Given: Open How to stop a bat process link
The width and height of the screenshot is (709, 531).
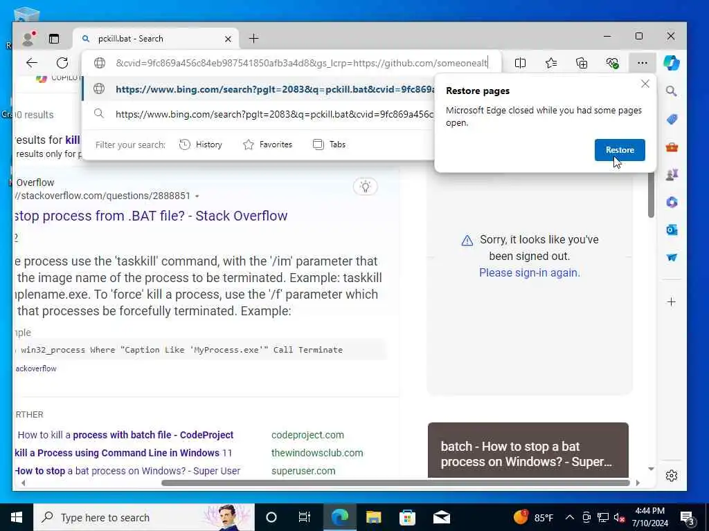Looking at the screenshot, I should click(x=127, y=471).
